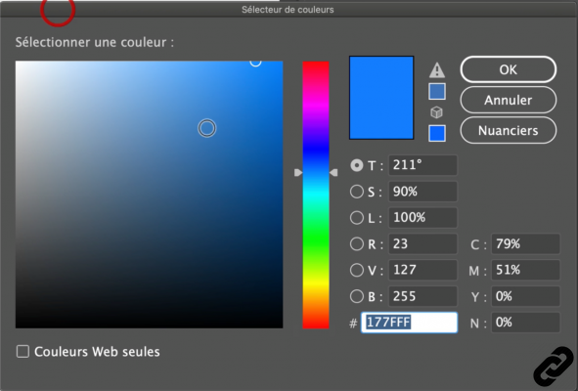Click the L field showing 100%
The height and width of the screenshot is (391, 578).
tap(422, 217)
